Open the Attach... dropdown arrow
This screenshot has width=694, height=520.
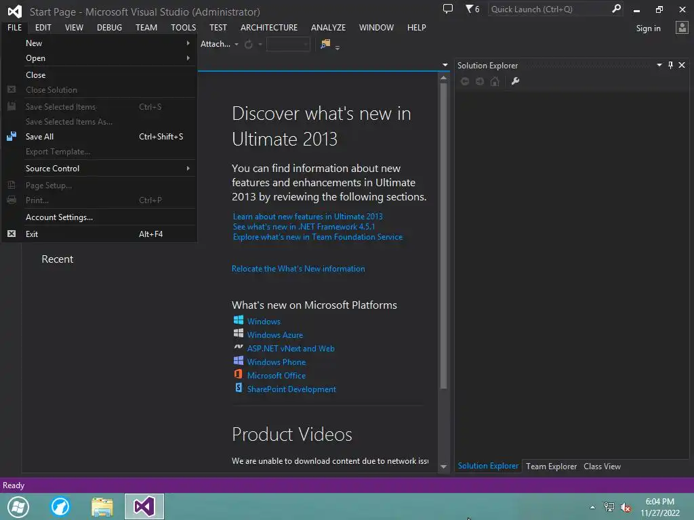tap(237, 44)
